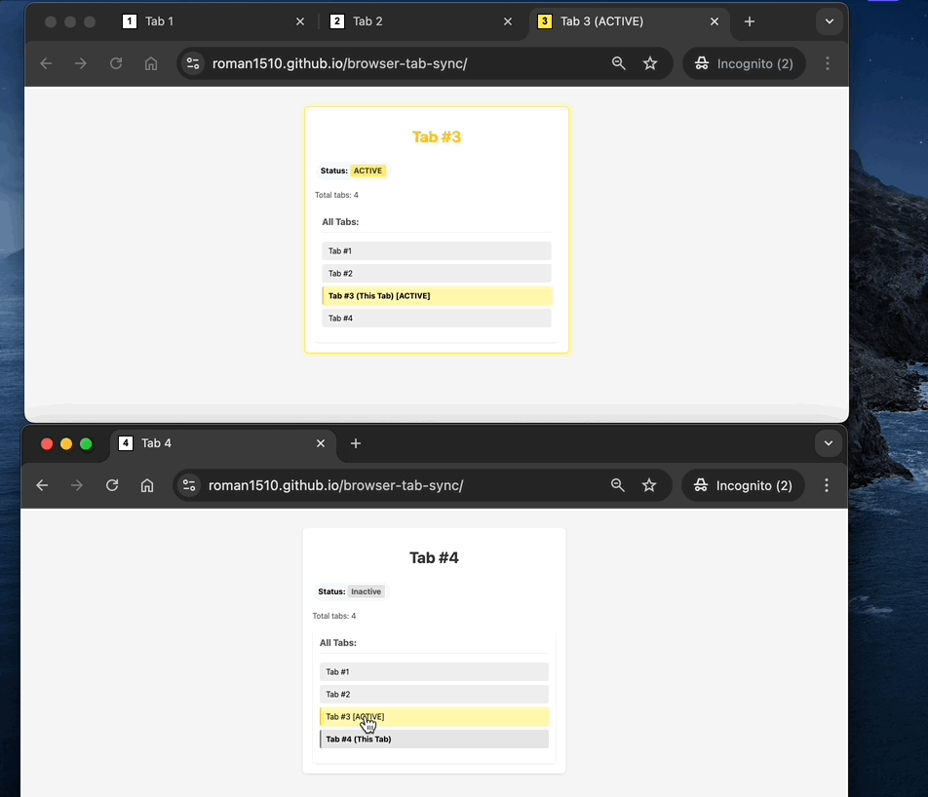Click the zoom magnifier in the top window address bar

coord(618,63)
